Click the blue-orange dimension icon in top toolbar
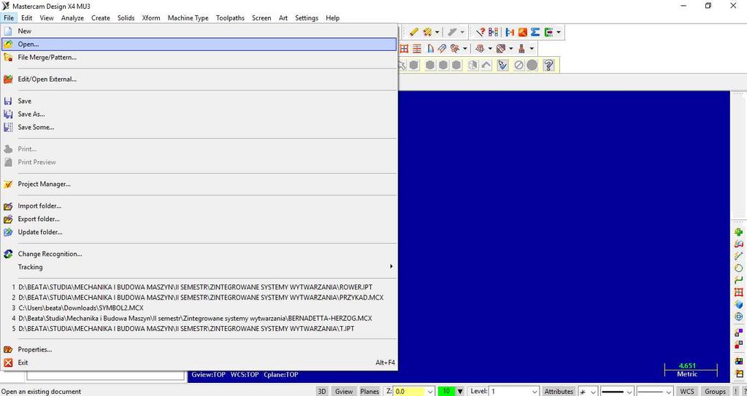747x396 pixels. point(510,32)
